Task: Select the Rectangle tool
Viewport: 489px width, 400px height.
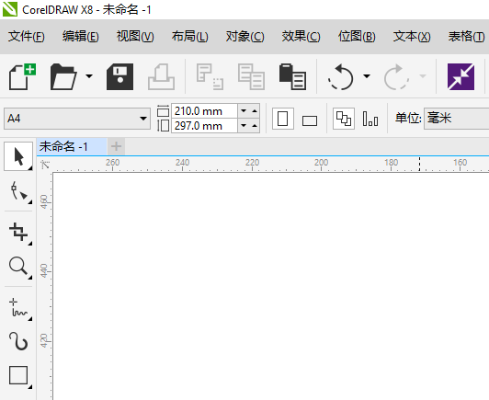Action: tap(18, 375)
